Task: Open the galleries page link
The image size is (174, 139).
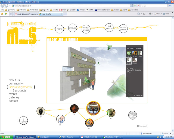Action: pyautogui.click(x=14, y=97)
